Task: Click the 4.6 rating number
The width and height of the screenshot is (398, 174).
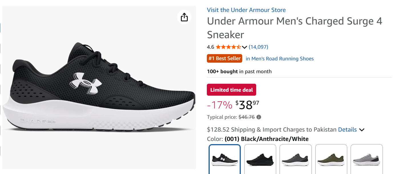Action: pyautogui.click(x=211, y=47)
